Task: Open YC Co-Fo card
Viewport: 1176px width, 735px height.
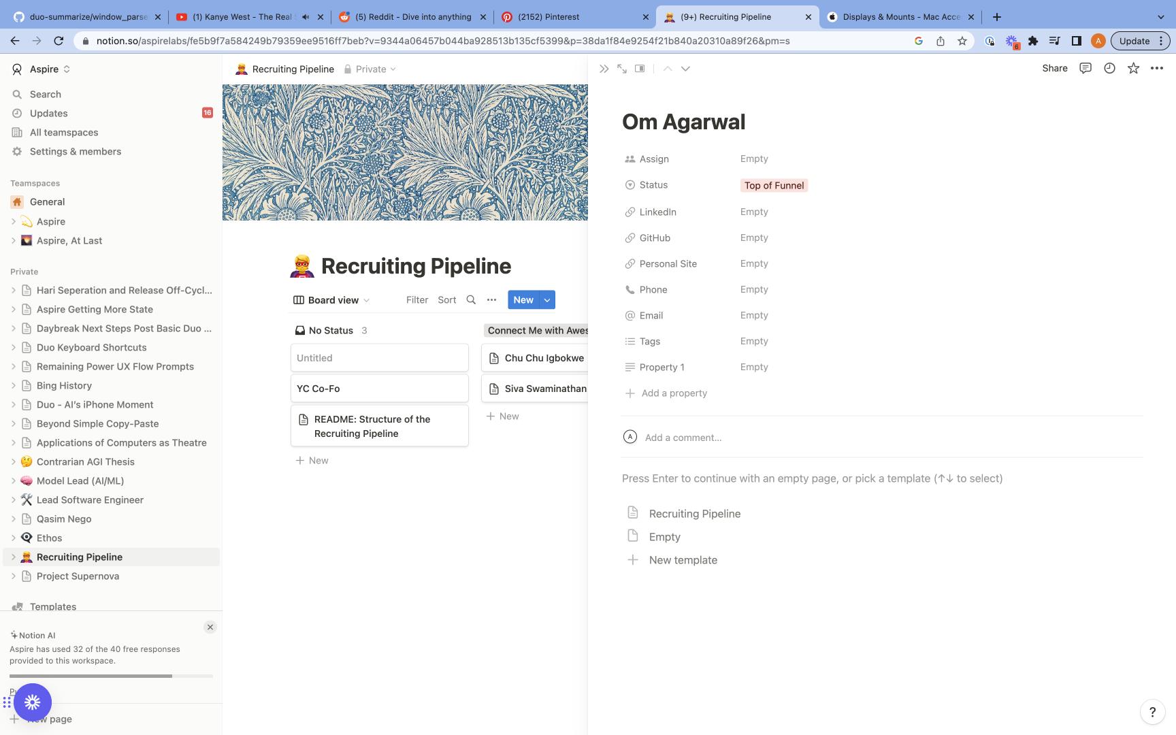Action: click(x=380, y=389)
